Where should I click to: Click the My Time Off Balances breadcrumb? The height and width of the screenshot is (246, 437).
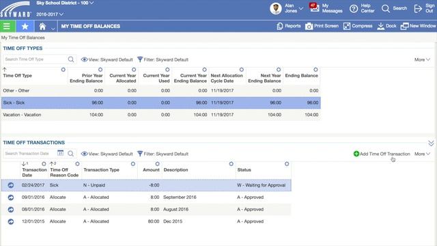point(23,38)
